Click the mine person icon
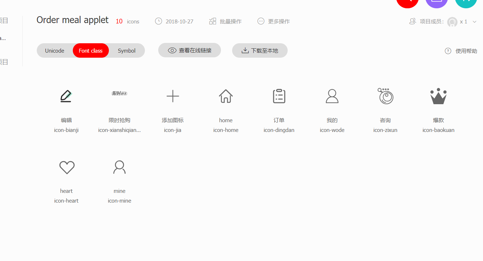Viewport: 483px width, 261px height. tap(119, 167)
